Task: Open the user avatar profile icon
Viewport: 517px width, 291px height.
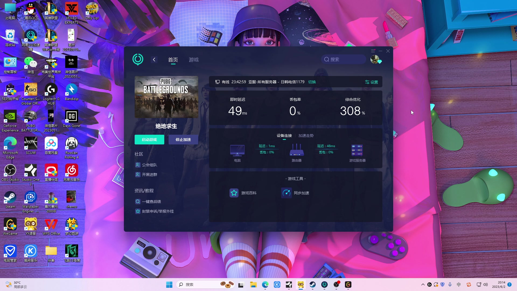Action: click(375, 59)
